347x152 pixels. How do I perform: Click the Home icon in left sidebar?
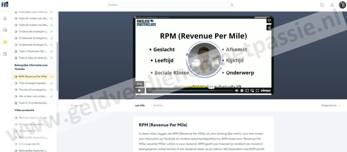pyautogui.click(x=5, y=18)
